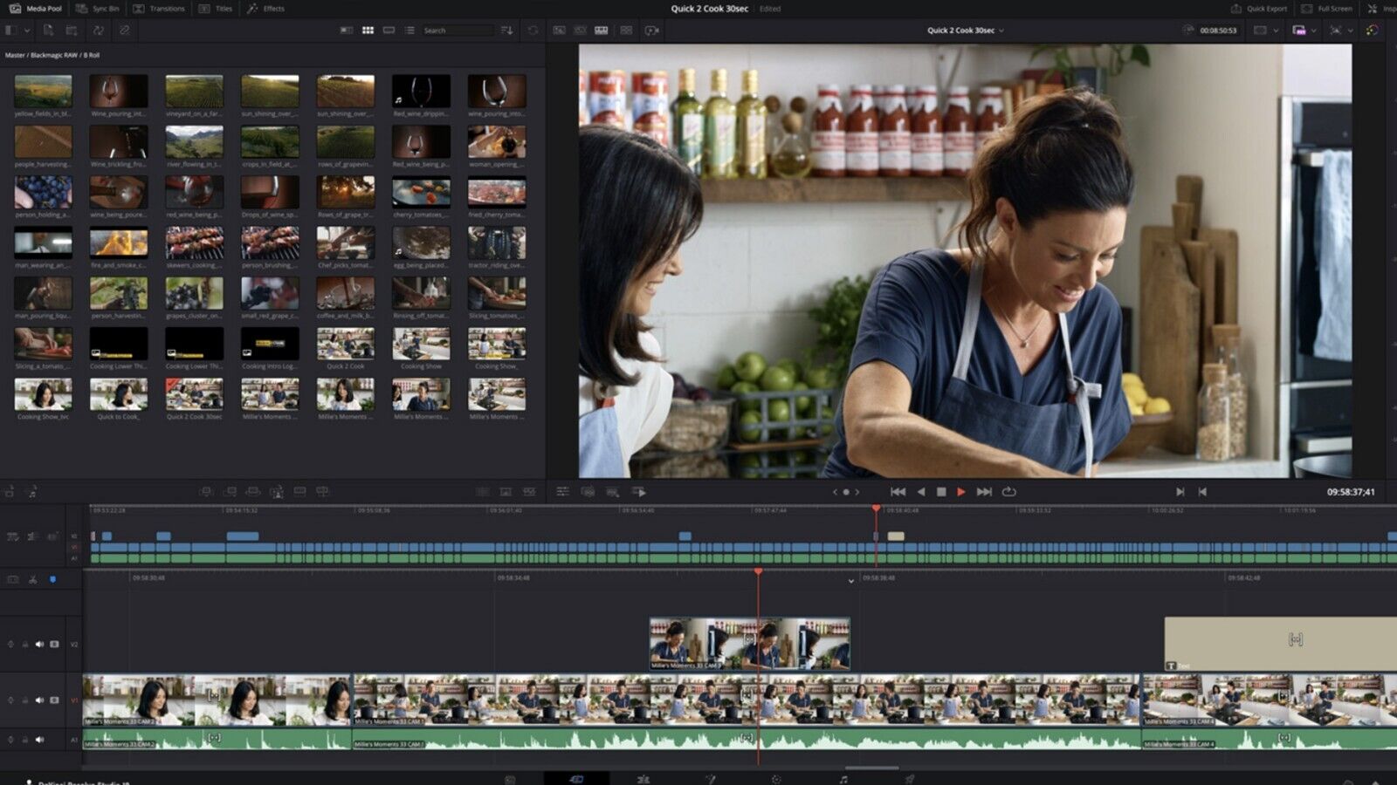Viewport: 1397px width, 785px height.
Task: Open the media pool sort order menu
Action: click(507, 30)
